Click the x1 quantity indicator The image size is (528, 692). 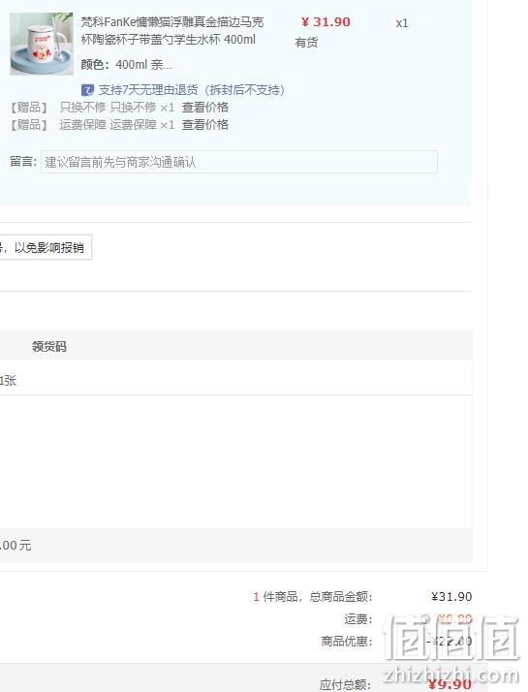(x=402, y=23)
